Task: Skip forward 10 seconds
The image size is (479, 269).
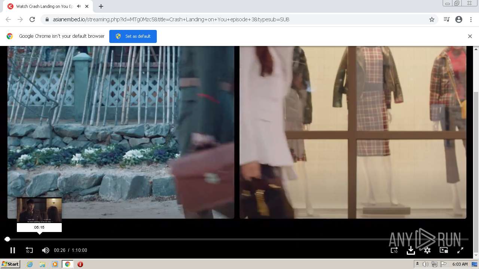Action: click(x=394, y=250)
